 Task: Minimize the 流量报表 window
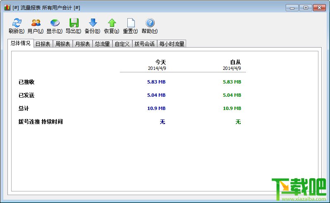292,8
